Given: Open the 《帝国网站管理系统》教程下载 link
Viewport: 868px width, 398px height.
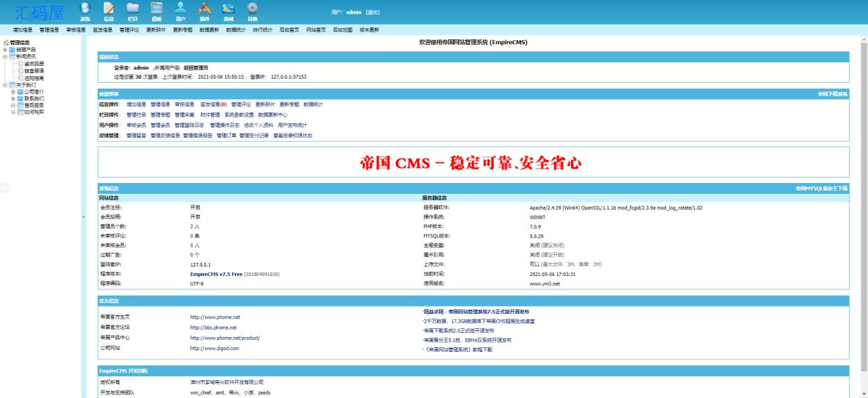Looking at the screenshot, I should click(458, 350).
